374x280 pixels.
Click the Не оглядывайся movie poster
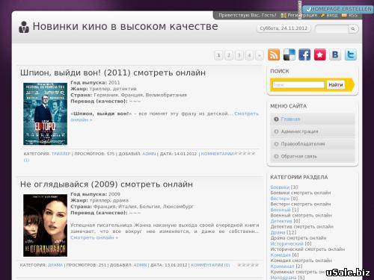tap(45, 225)
